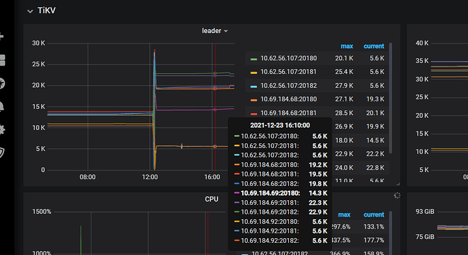Toggle series 10.69.184.68:20180 in leader legend
The width and height of the screenshot is (468, 255).
pyautogui.click(x=289, y=99)
